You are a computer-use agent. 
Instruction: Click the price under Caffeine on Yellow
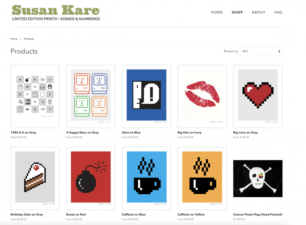(x=185, y=219)
